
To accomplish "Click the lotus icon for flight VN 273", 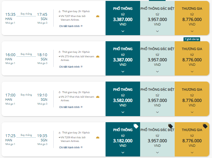I will click(98, 56).
